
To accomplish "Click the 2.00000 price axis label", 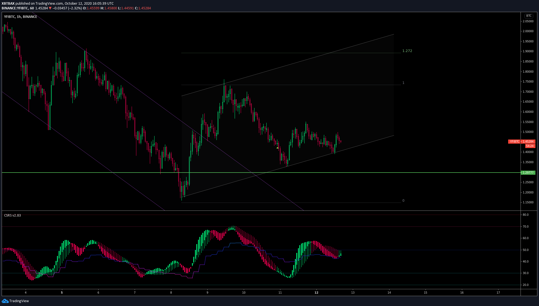I will (528, 31).
